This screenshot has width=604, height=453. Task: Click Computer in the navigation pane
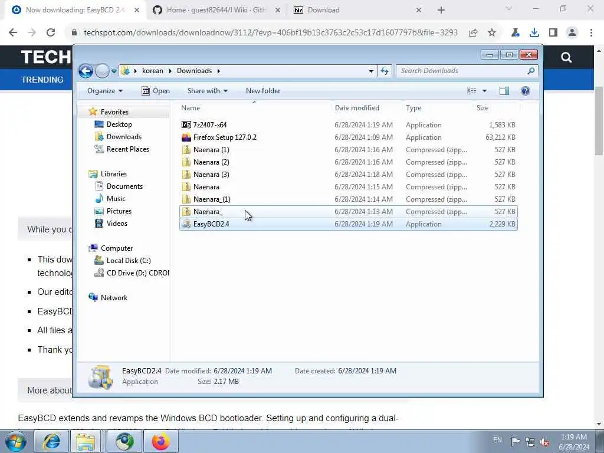point(117,248)
